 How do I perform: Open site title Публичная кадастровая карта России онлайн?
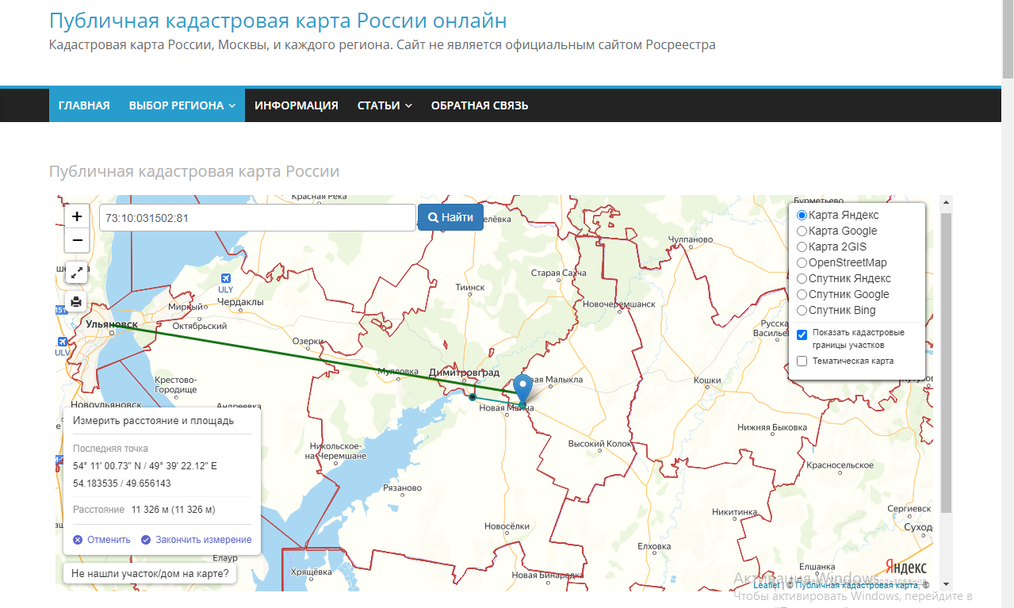(x=277, y=21)
